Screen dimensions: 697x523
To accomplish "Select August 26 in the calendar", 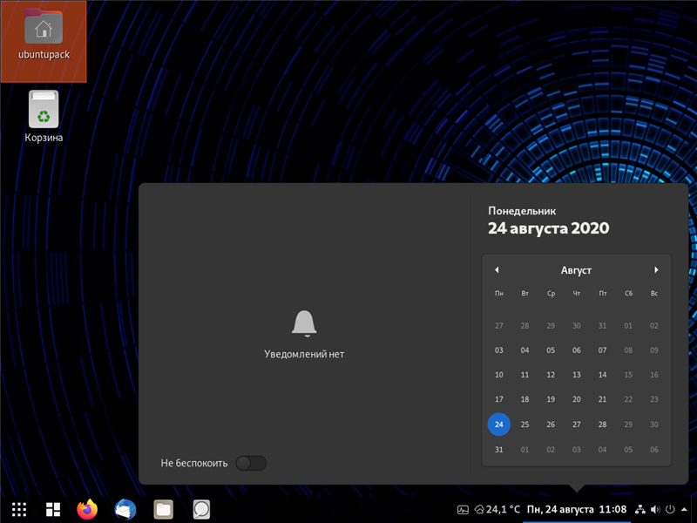I will [x=551, y=425].
